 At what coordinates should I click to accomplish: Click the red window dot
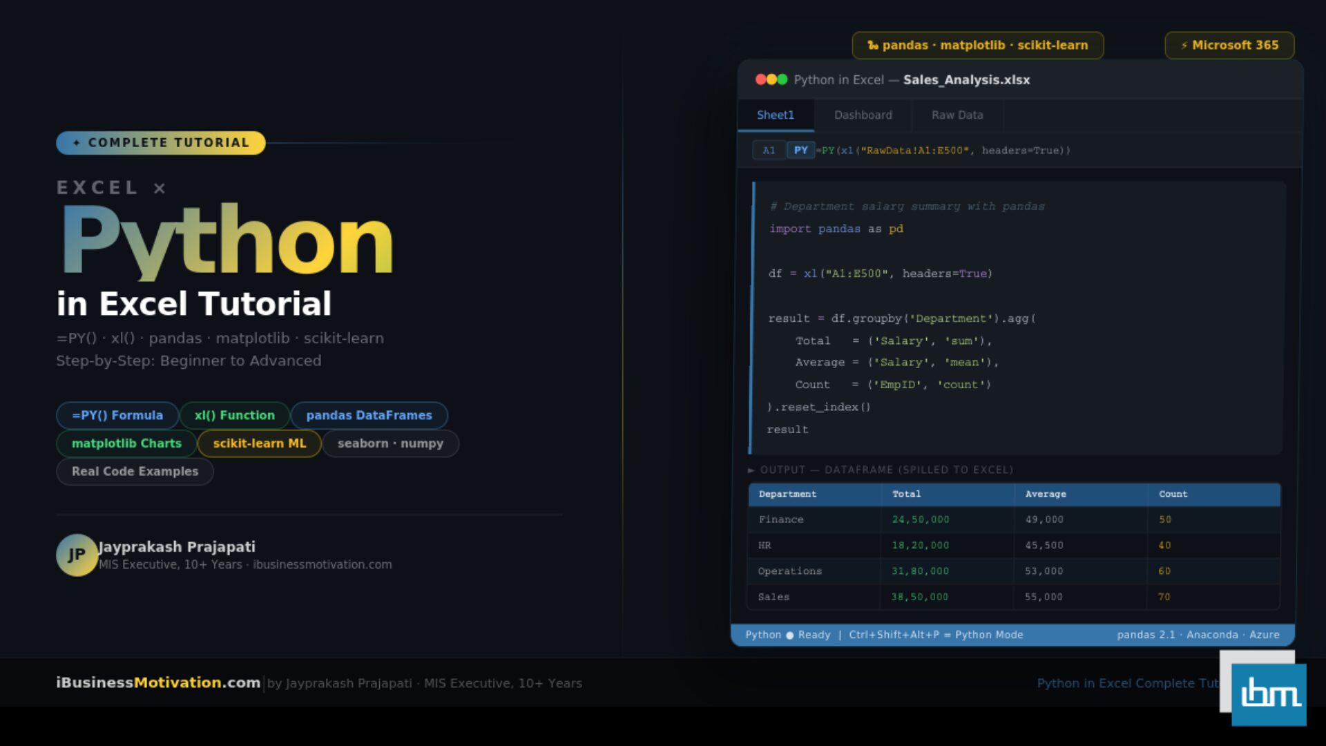pos(760,79)
